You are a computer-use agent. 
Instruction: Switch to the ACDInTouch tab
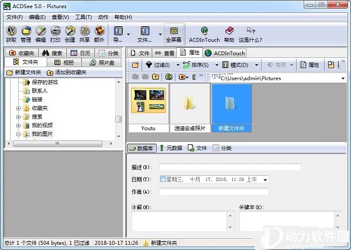[225, 53]
